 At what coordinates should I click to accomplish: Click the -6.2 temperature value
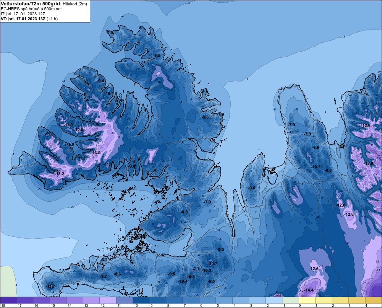click(x=104, y=260)
